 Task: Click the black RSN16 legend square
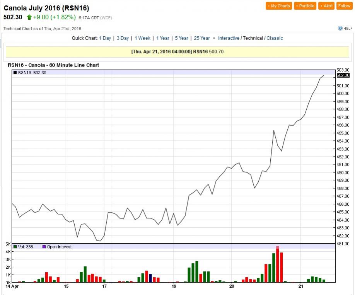(x=15, y=72)
